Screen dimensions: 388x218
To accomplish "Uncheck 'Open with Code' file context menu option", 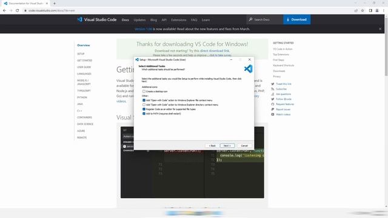I will pyautogui.click(x=144, y=101).
